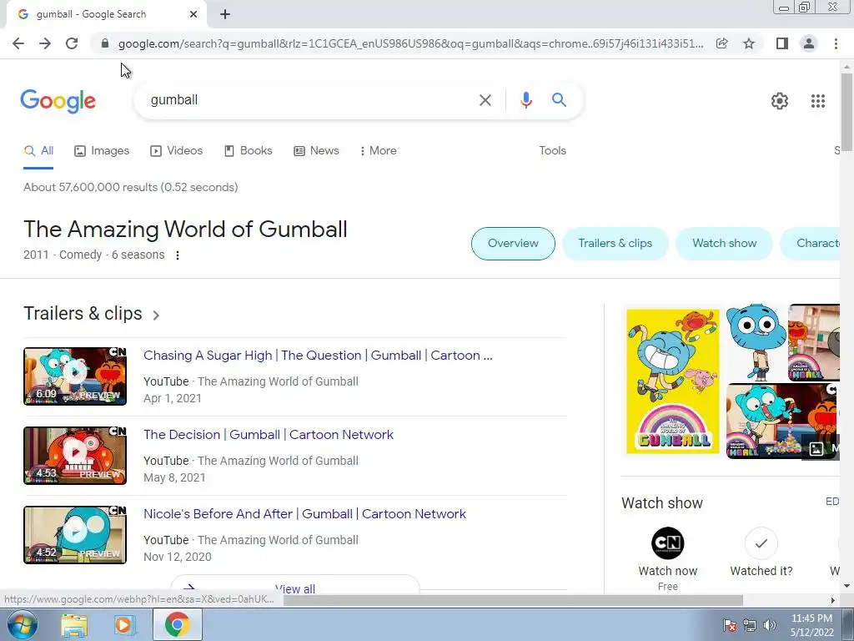
Task: Close the gumball Google Search tab
Action: click(x=193, y=14)
